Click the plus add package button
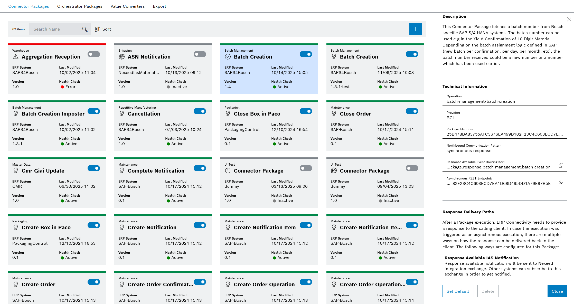This screenshot has width=574, height=304. tap(415, 29)
